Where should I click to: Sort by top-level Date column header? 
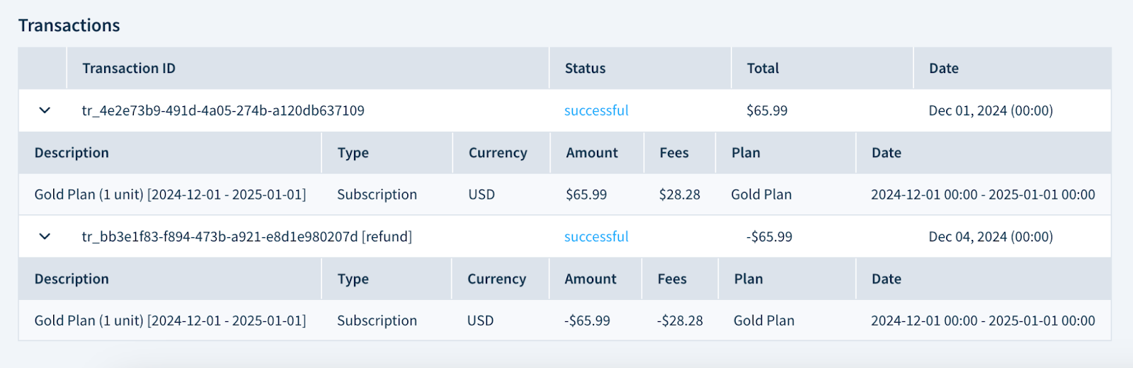coord(944,69)
